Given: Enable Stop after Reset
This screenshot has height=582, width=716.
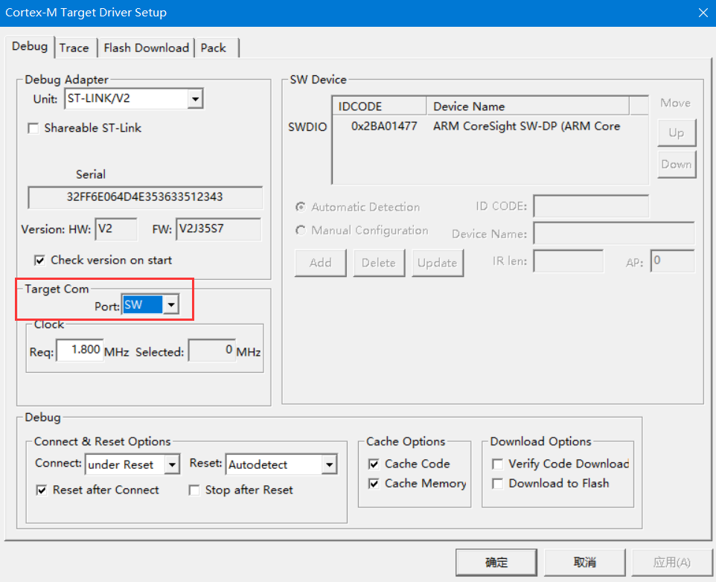Looking at the screenshot, I should 194,490.
